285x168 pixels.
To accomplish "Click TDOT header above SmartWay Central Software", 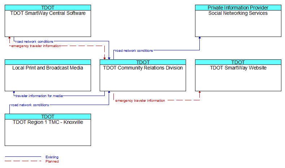I will click(x=48, y=8).
